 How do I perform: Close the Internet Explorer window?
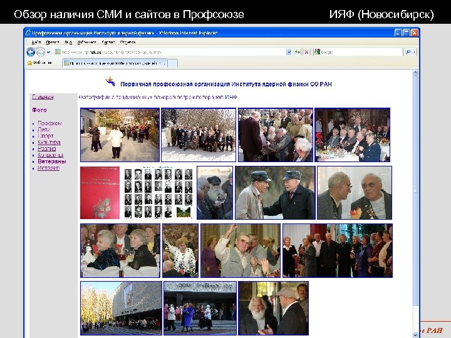415,33
